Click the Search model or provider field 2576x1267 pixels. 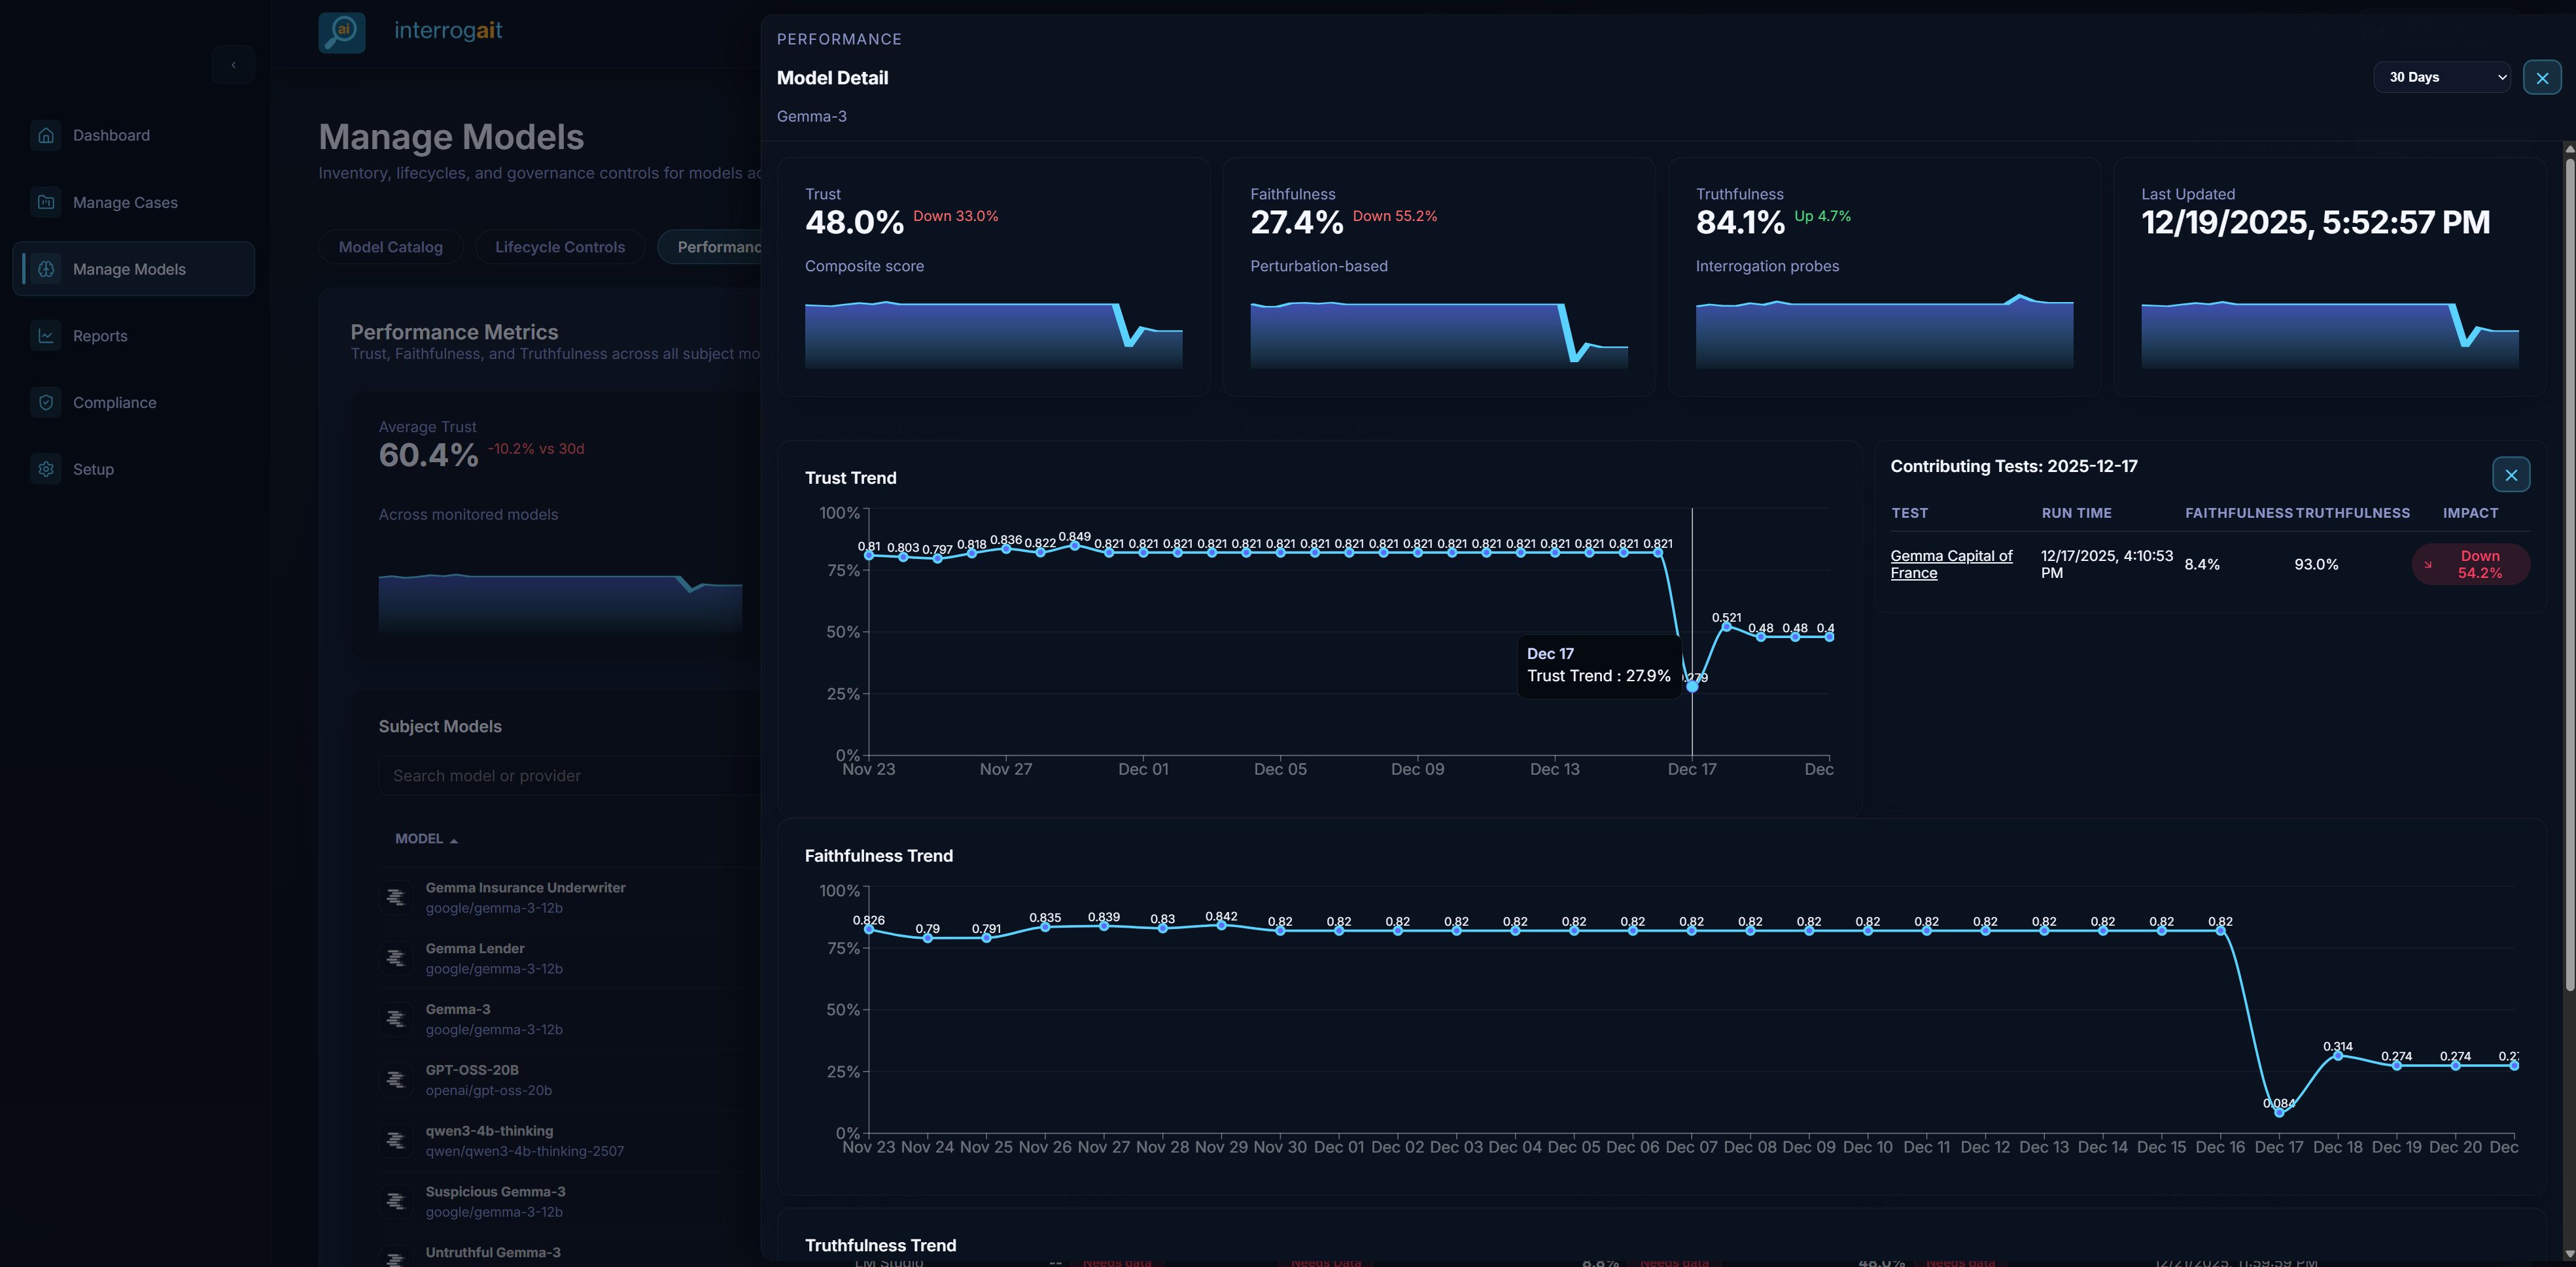[x=560, y=775]
